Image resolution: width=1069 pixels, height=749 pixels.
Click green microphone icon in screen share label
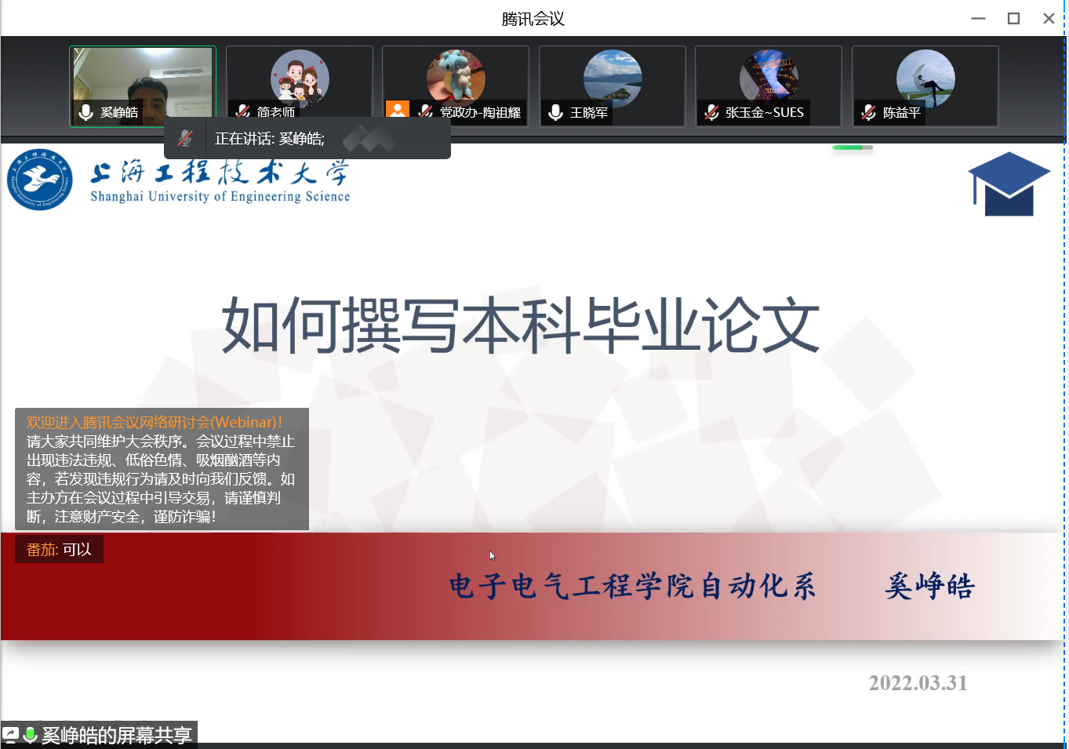coord(31,735)
